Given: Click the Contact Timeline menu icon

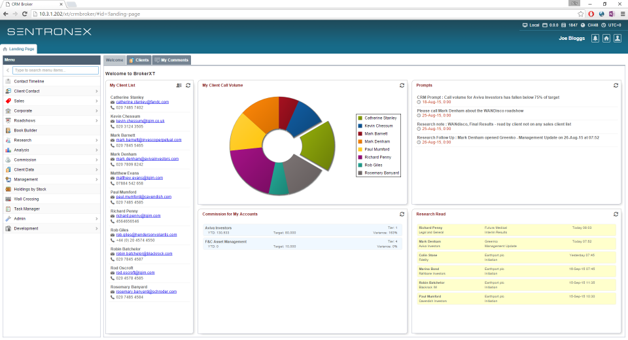Looking at the screenshot, I should coord(8,81).
